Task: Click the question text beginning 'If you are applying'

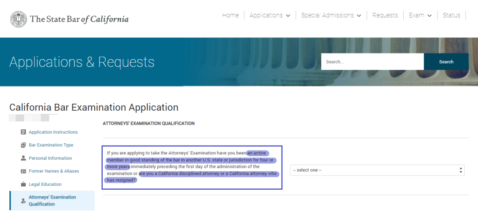Action: 192,167
